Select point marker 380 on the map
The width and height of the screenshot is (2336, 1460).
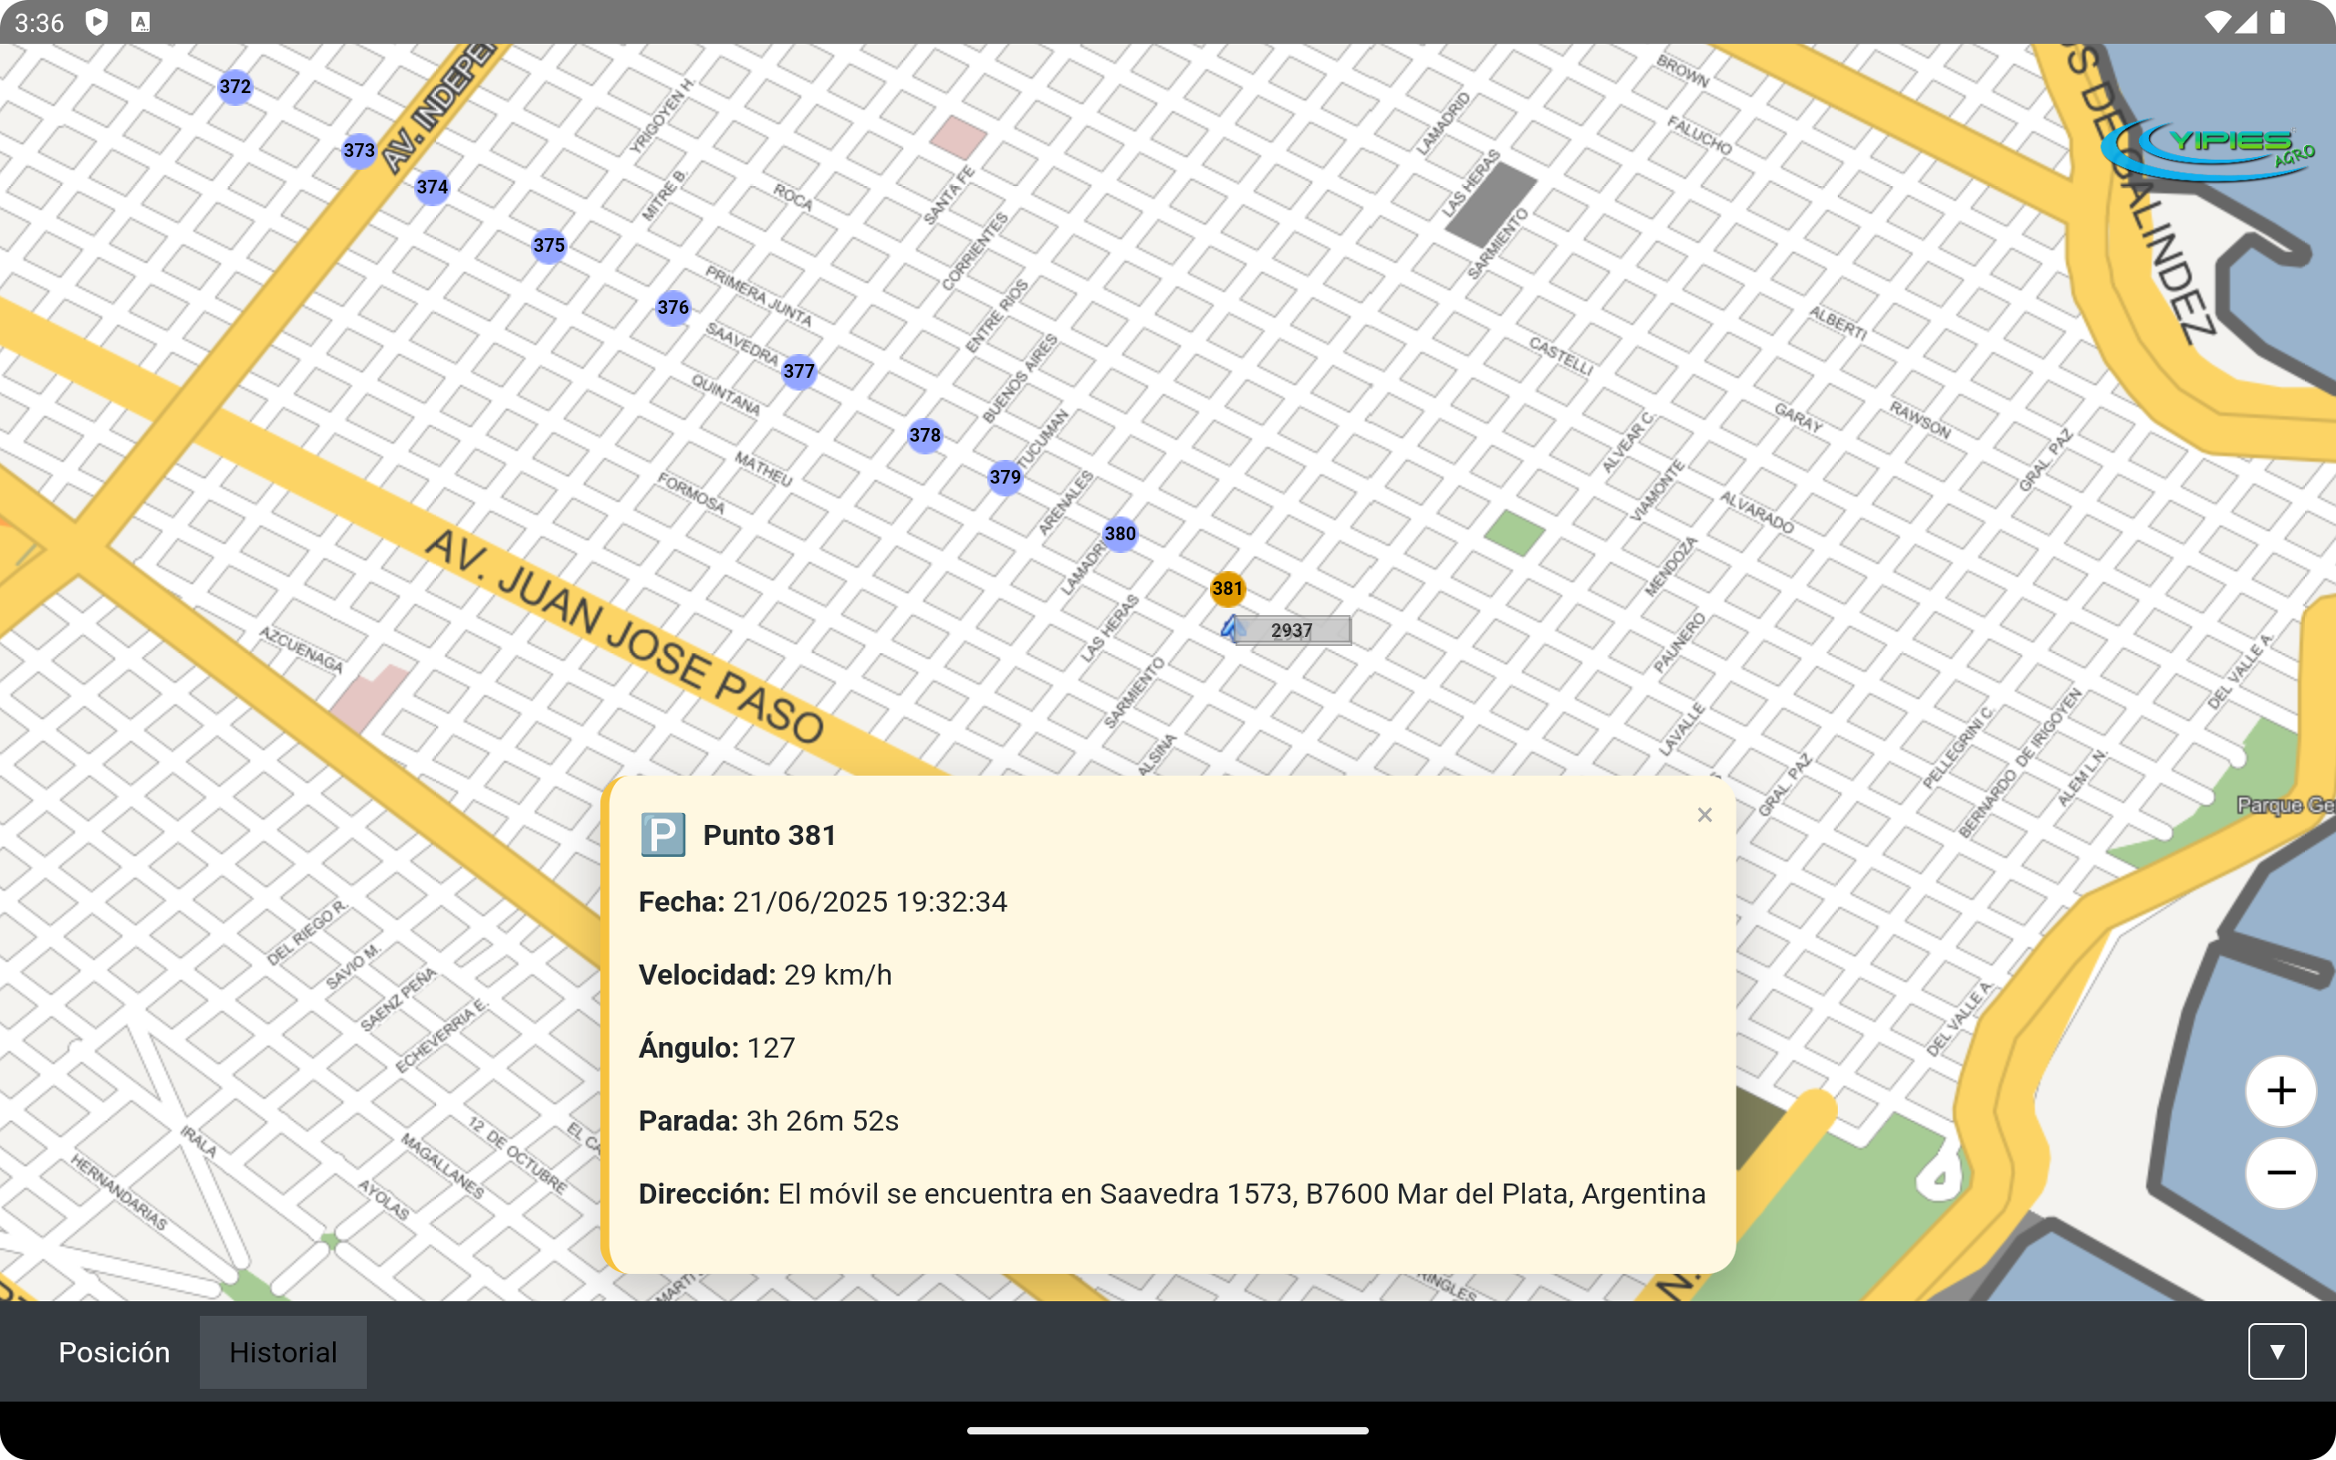pos(1120,532)
